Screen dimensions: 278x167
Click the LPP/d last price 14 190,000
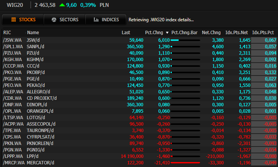[127, 156]
